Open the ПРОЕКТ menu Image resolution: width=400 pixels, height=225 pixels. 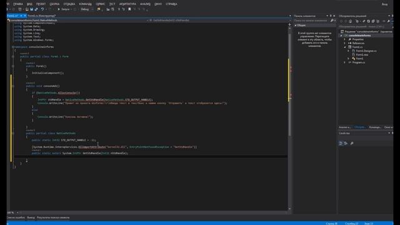point(41,4)
